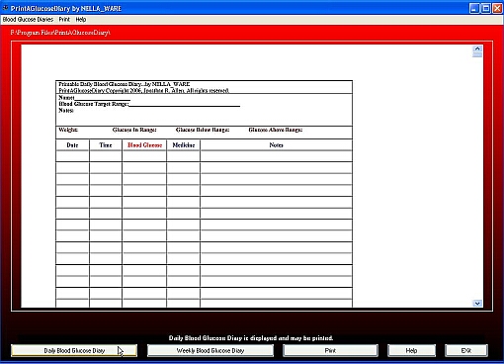Click the program folder path text
504x364 pixels.
(60, 33)
